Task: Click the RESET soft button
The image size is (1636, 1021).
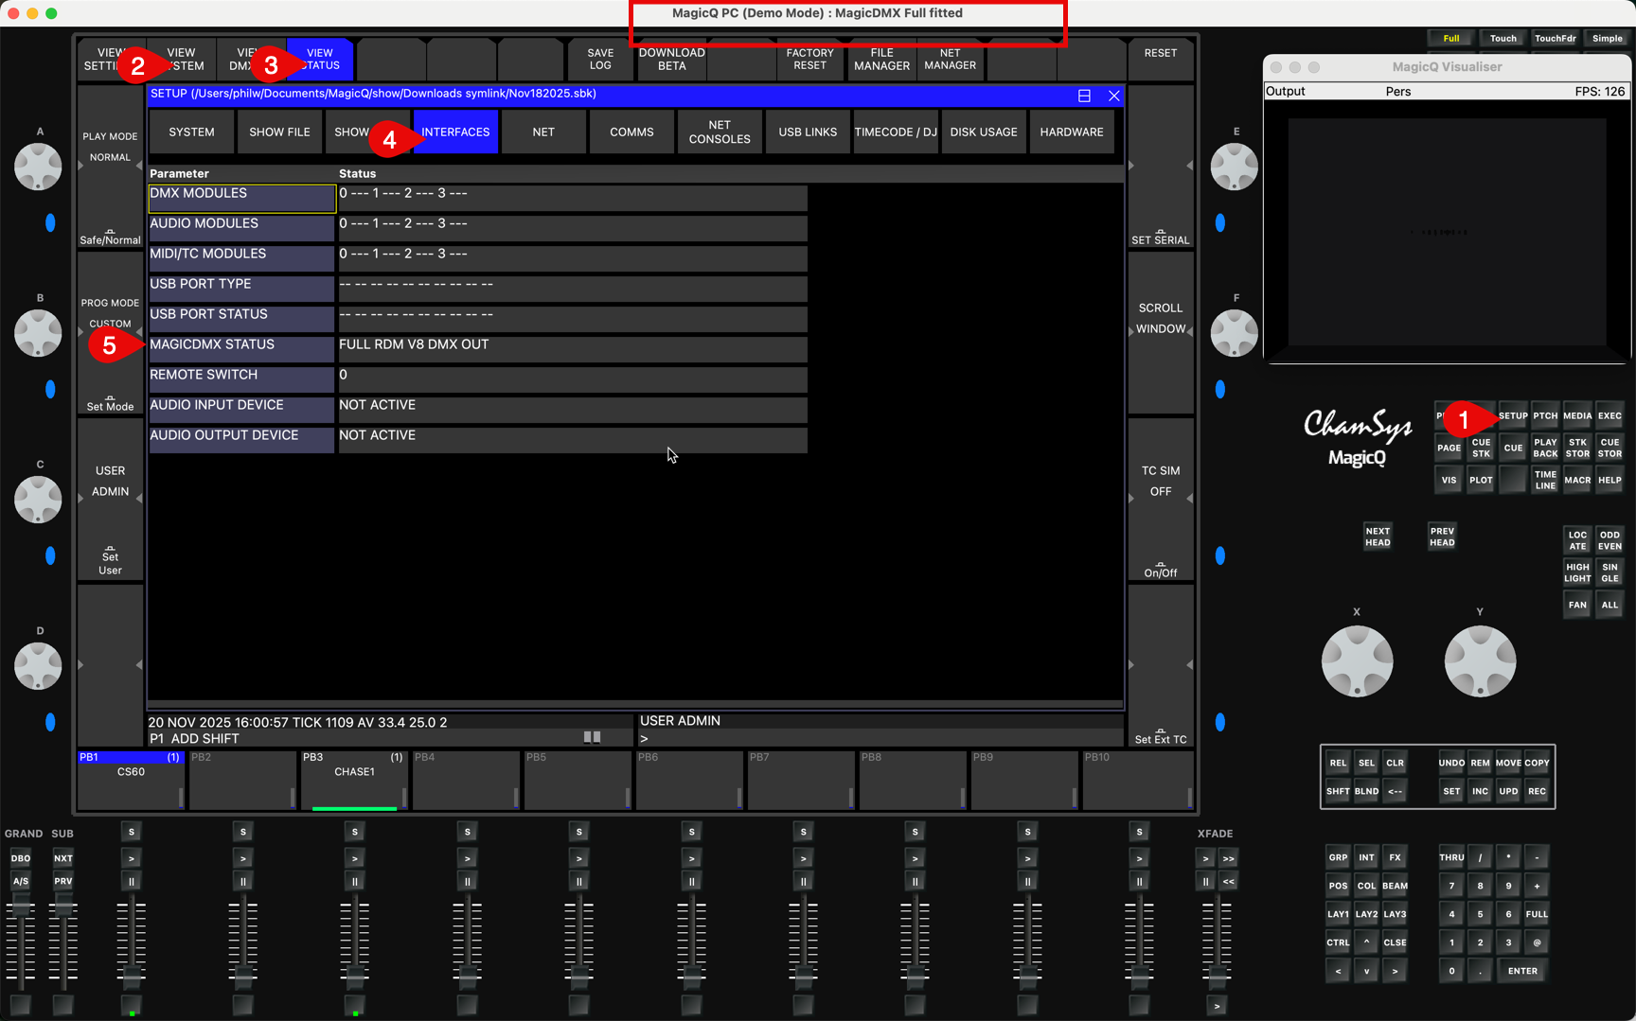Action: (x=1161, y=60)
